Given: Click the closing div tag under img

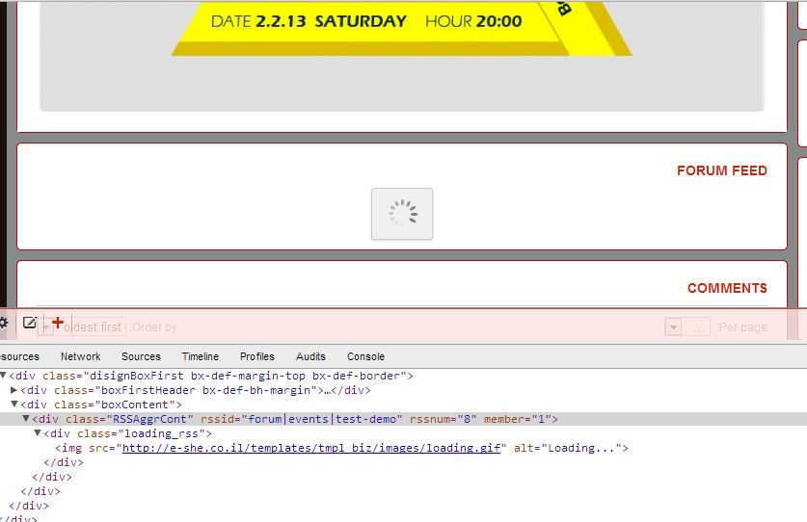Looking at the screenshot, I should [64, 462].
